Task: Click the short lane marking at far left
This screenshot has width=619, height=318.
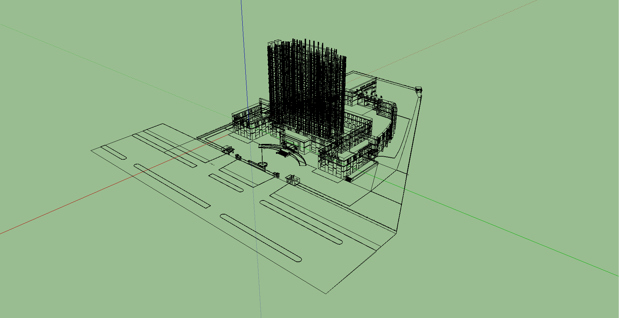Action: [113, 152]
